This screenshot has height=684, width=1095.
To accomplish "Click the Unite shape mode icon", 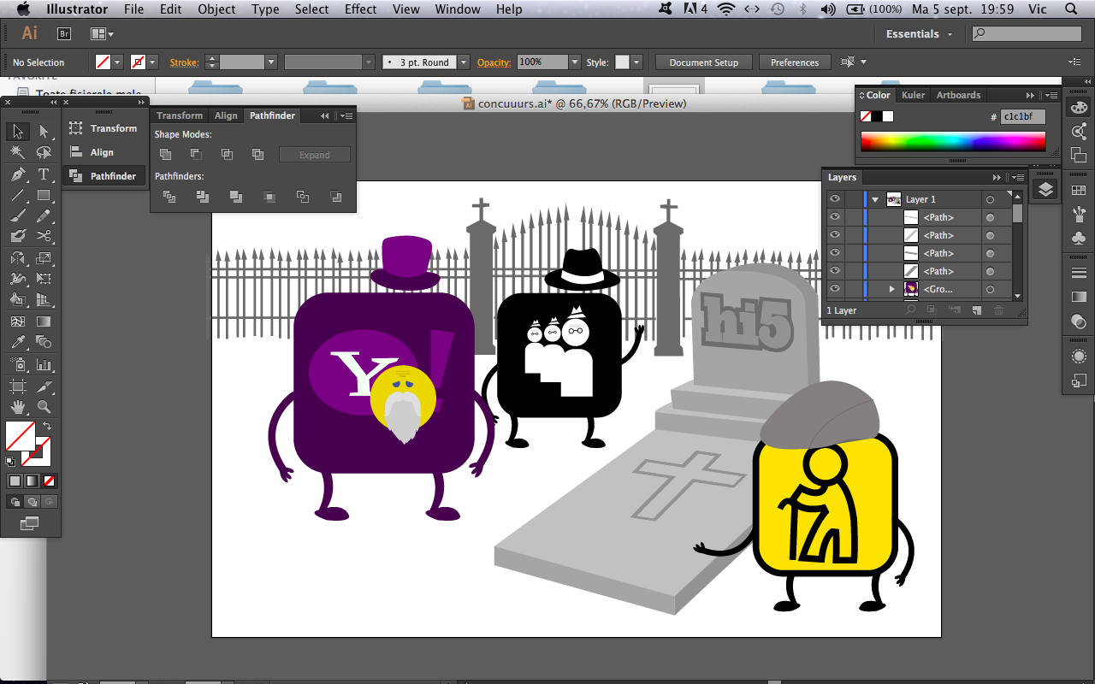I will coord(166,155).
